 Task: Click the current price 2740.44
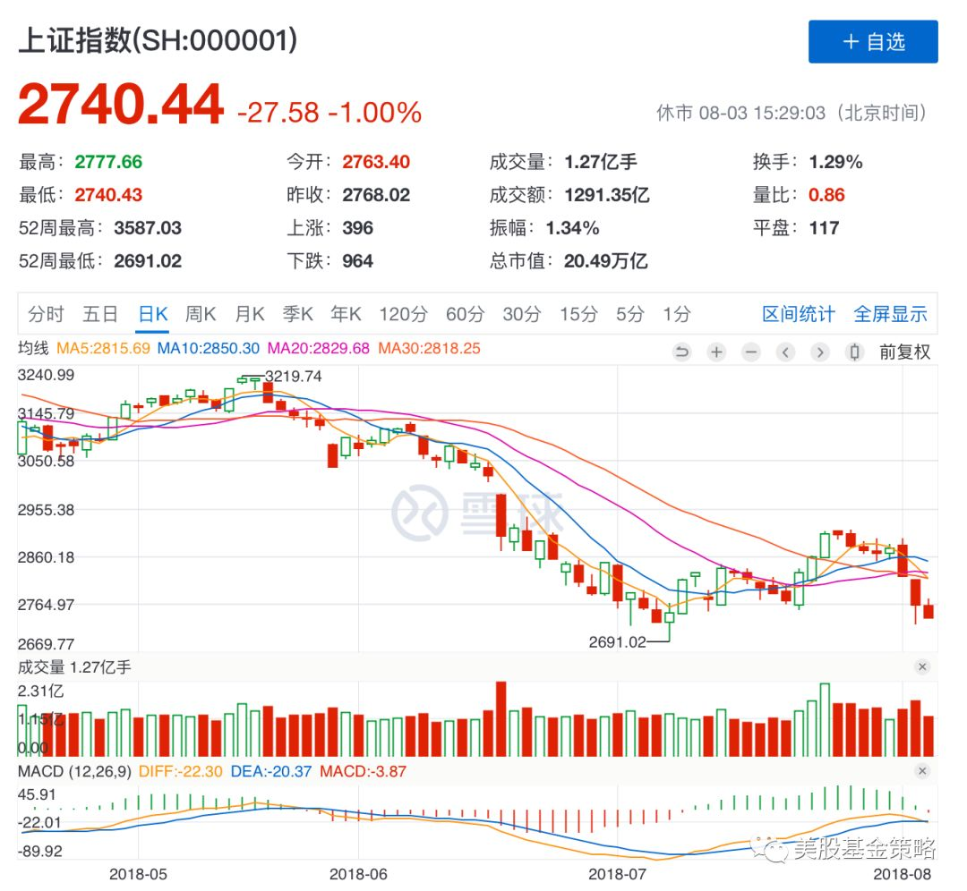click(x=121, y=104)
